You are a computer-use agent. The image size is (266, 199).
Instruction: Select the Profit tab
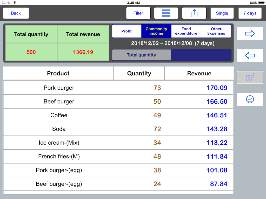point(127,31)
